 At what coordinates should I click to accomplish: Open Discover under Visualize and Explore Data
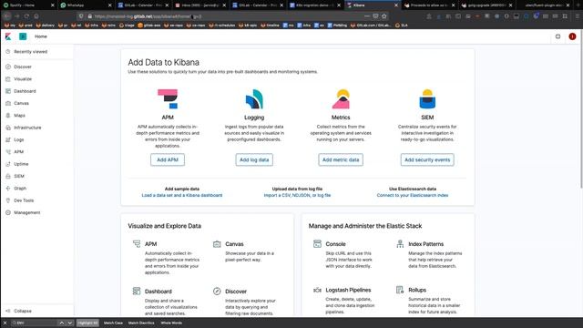236,292
